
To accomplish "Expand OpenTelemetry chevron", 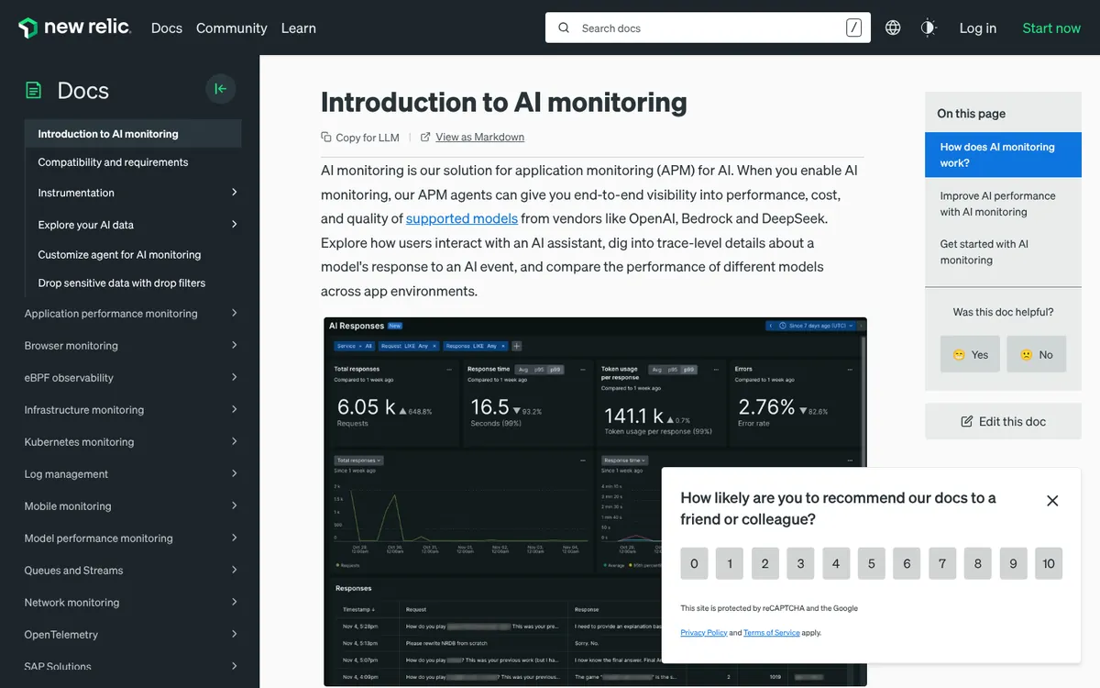I will pyautogui.click(x=235, y=634).
